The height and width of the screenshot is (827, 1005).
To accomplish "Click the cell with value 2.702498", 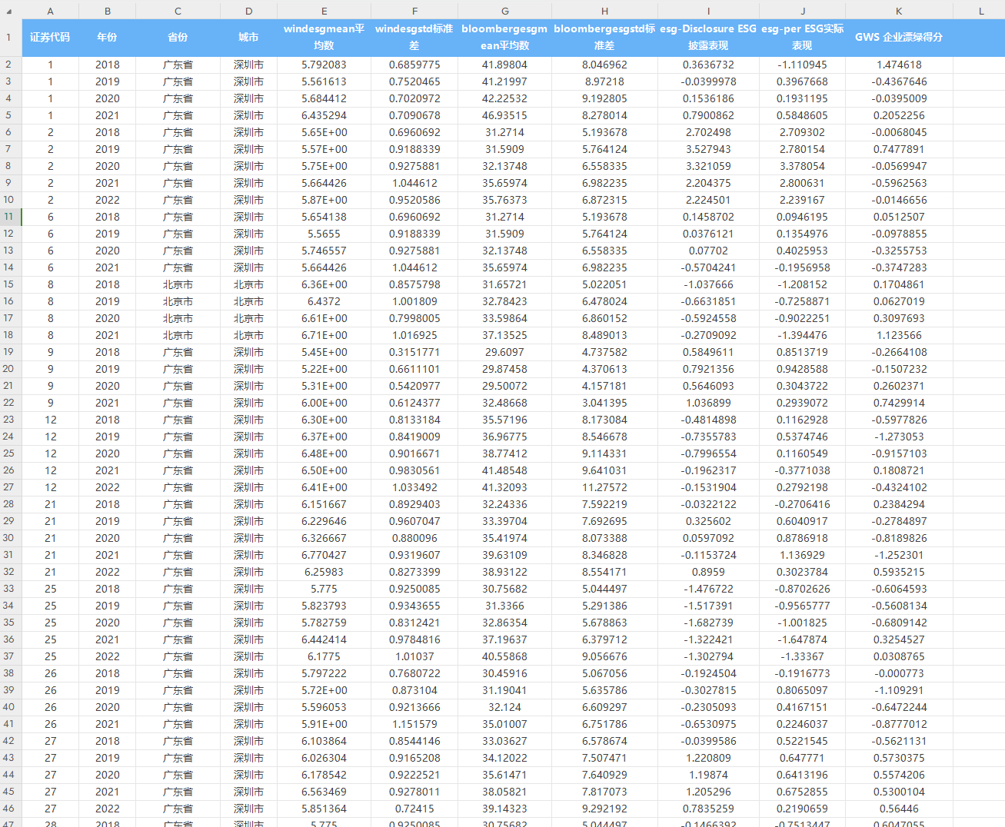I will [x=708, y=132].
